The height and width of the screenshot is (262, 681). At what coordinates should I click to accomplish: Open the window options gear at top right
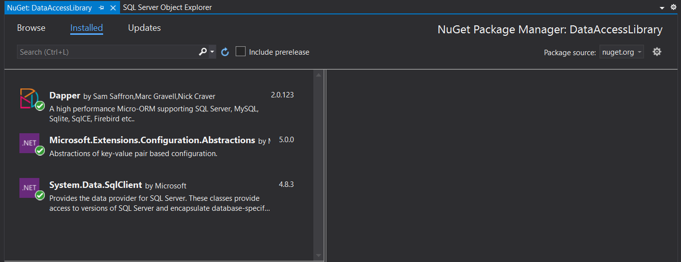[x=674, y=7]
